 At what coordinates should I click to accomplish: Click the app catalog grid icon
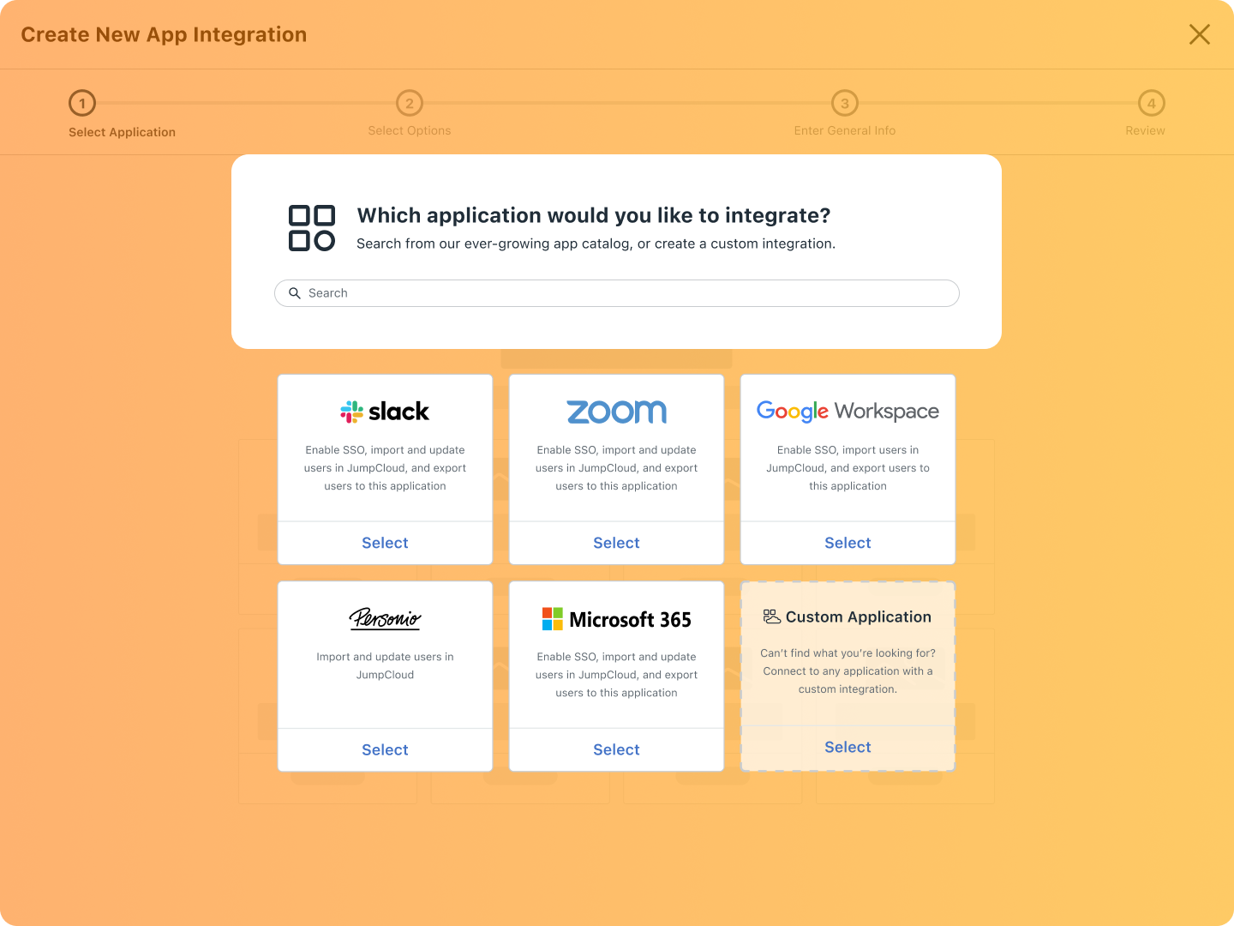coord(311,226)
